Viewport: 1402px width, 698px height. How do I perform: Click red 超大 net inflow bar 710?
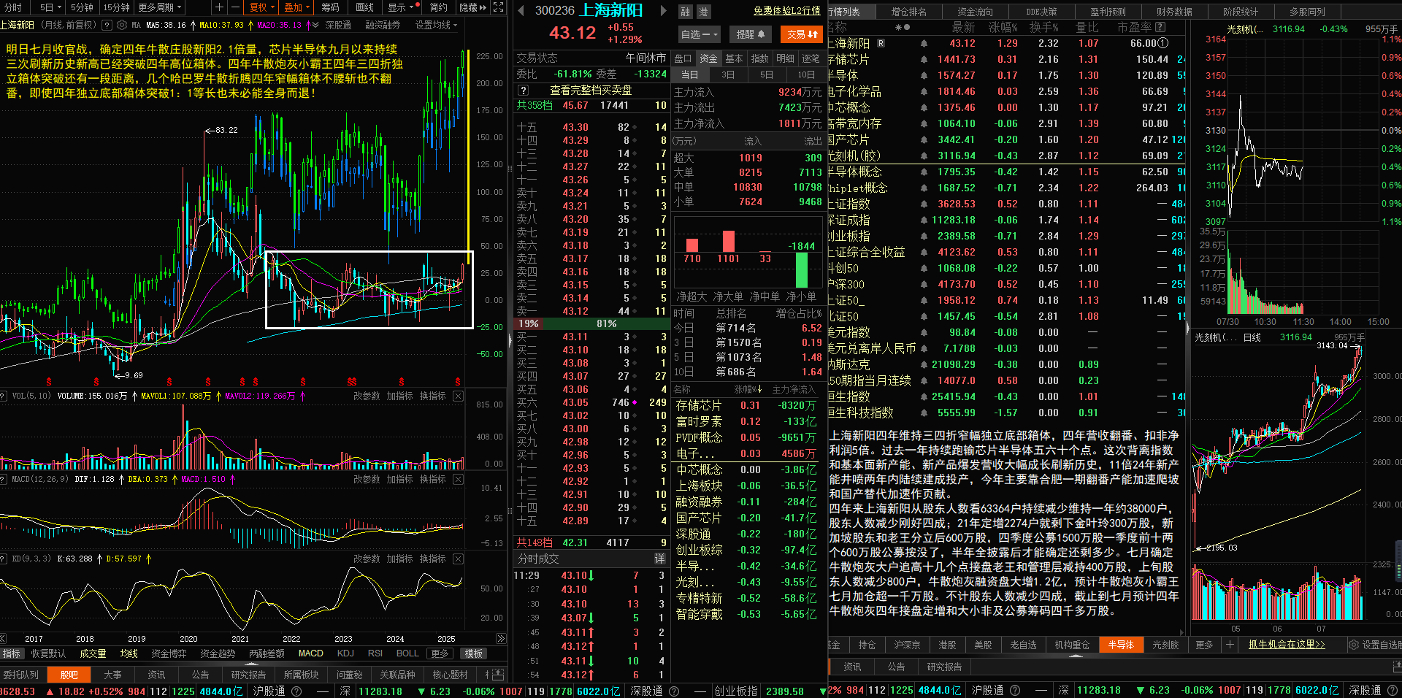[x=692, y=245]
